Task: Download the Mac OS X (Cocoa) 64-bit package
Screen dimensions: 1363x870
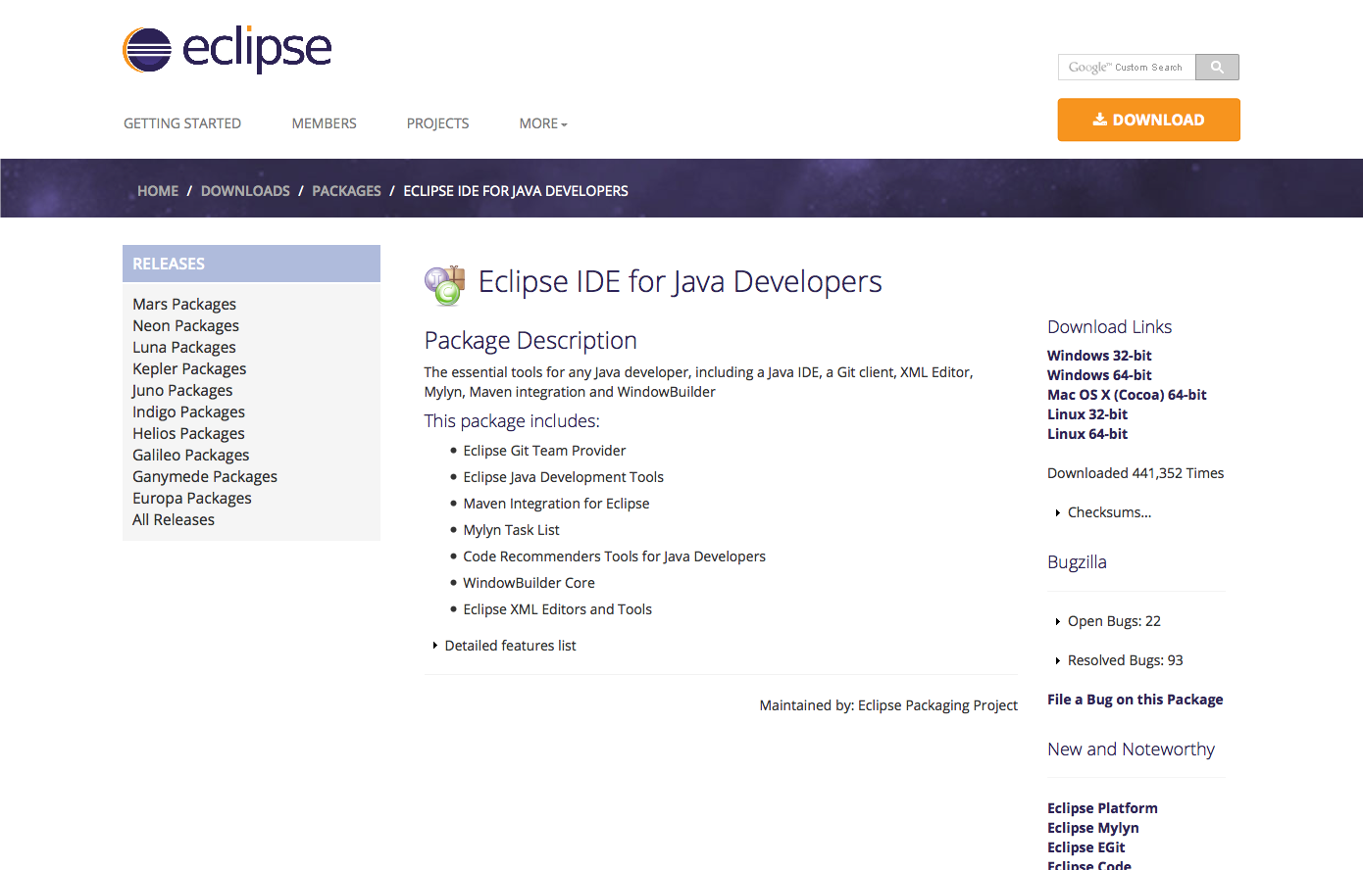Action: [x=1127, y=395]
